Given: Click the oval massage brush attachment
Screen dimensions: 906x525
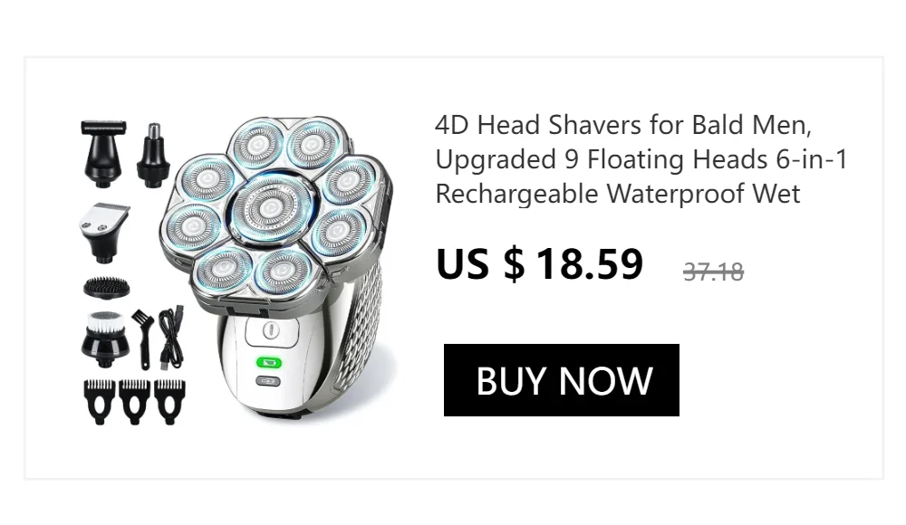Looking at the screenshot, I should [106, 288].
